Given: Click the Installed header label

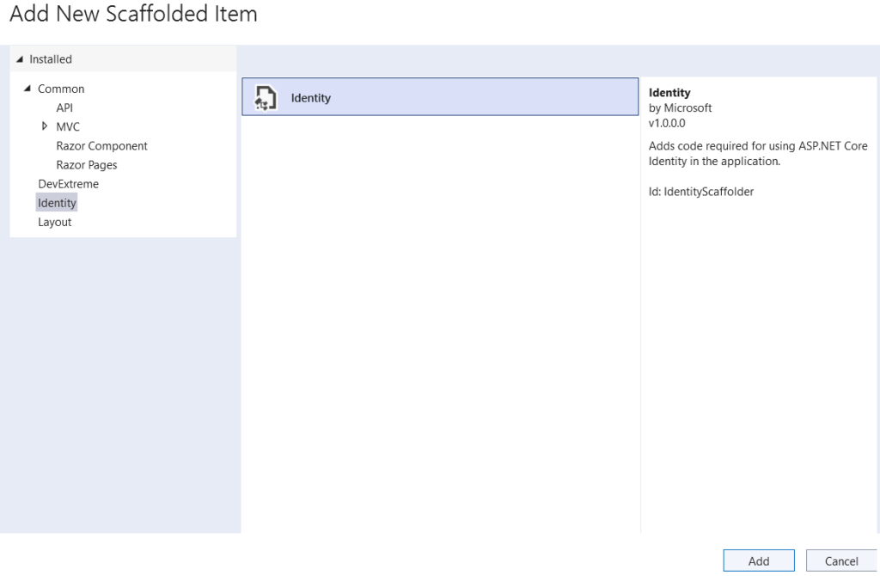Looking at the screenshot, I should (x=51, y=59).
